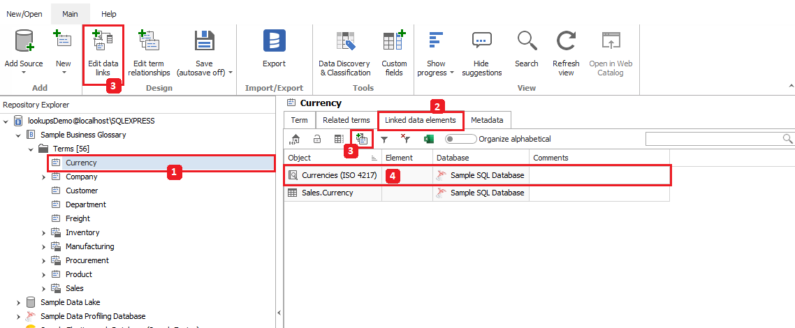Expand the Sample Data Lake node
The width and height of the screenshot is (795, 328).
[19, 302]
